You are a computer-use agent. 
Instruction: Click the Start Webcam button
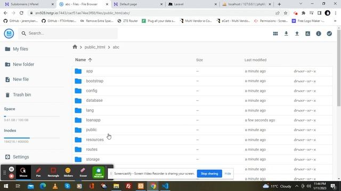[99, 172]
